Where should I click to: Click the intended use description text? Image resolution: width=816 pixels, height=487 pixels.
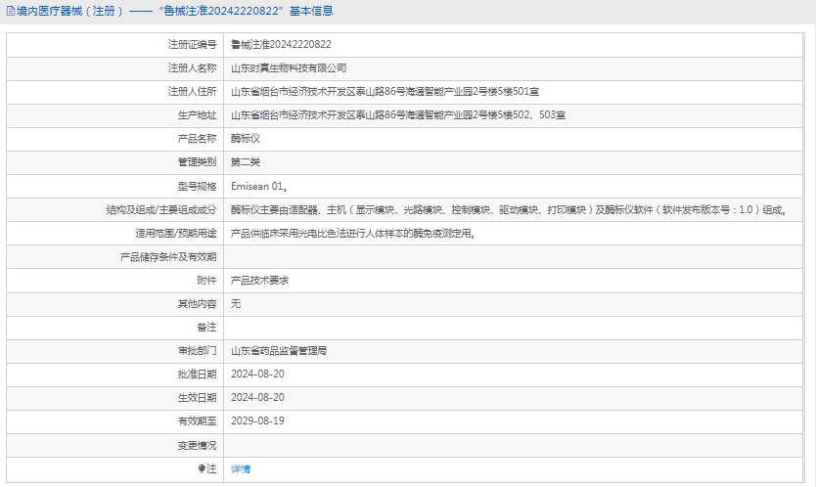coord(350,234)
